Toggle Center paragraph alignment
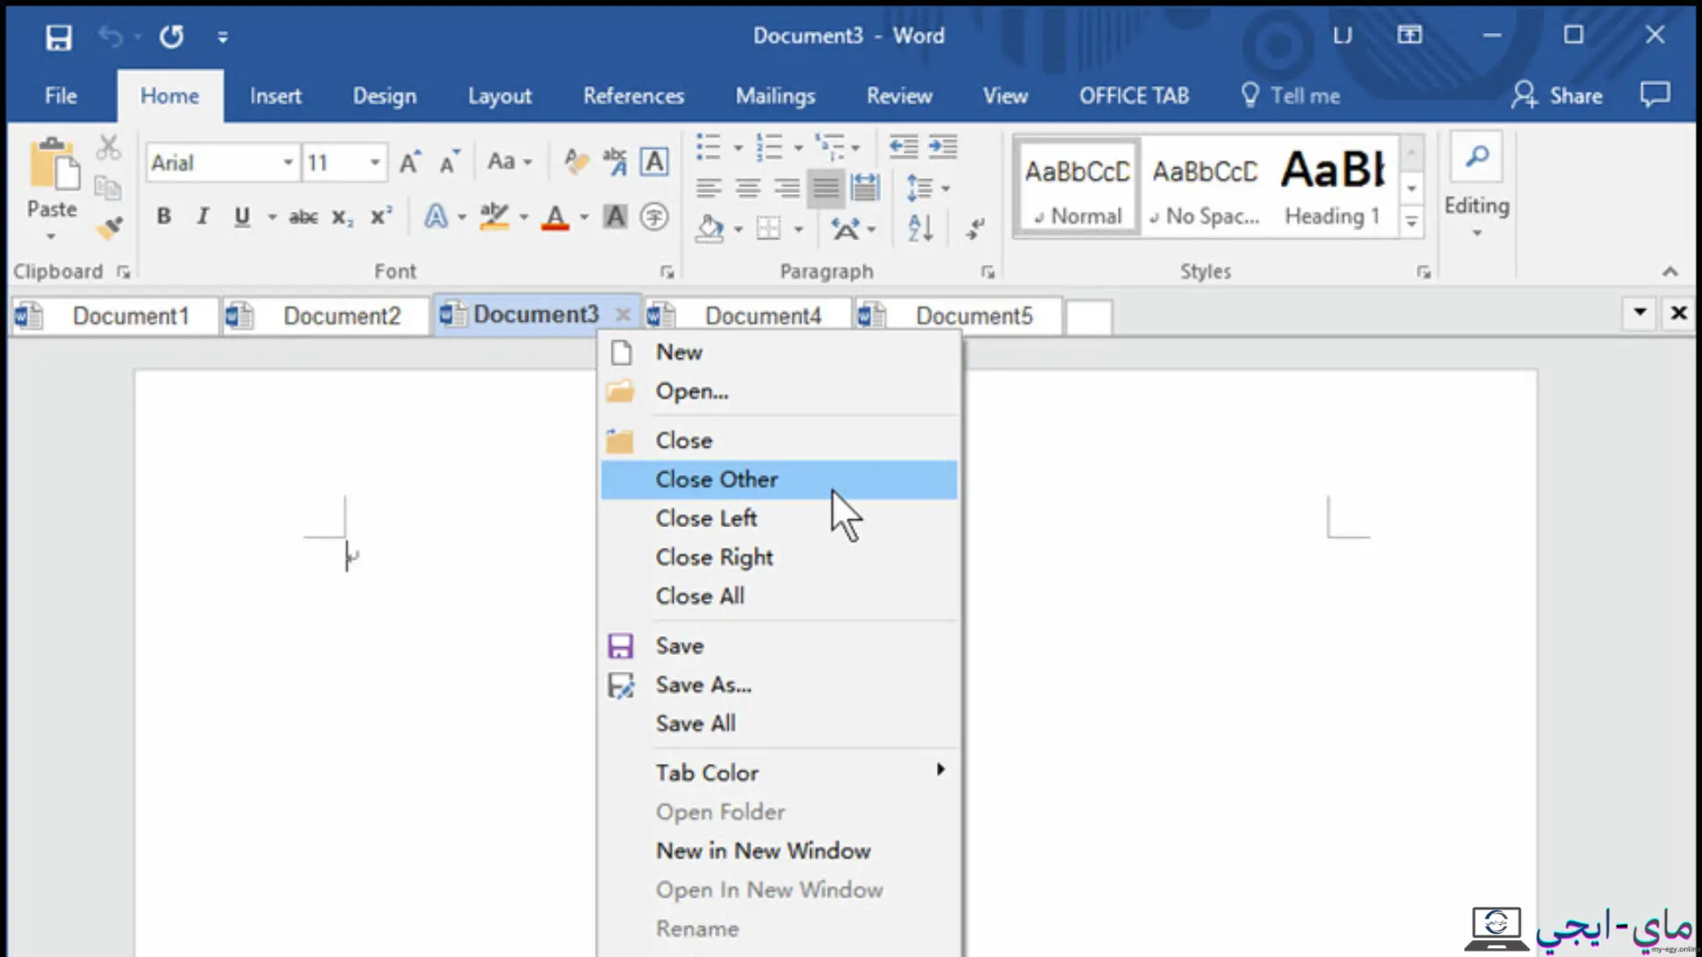The height and width of the screenshot is (957, 1702). 747,188
